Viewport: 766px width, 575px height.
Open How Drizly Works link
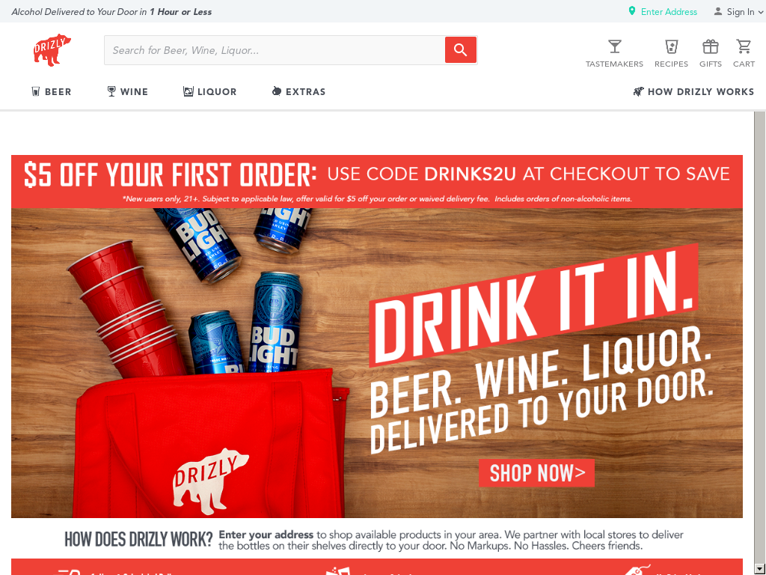[x=693, y=91]
